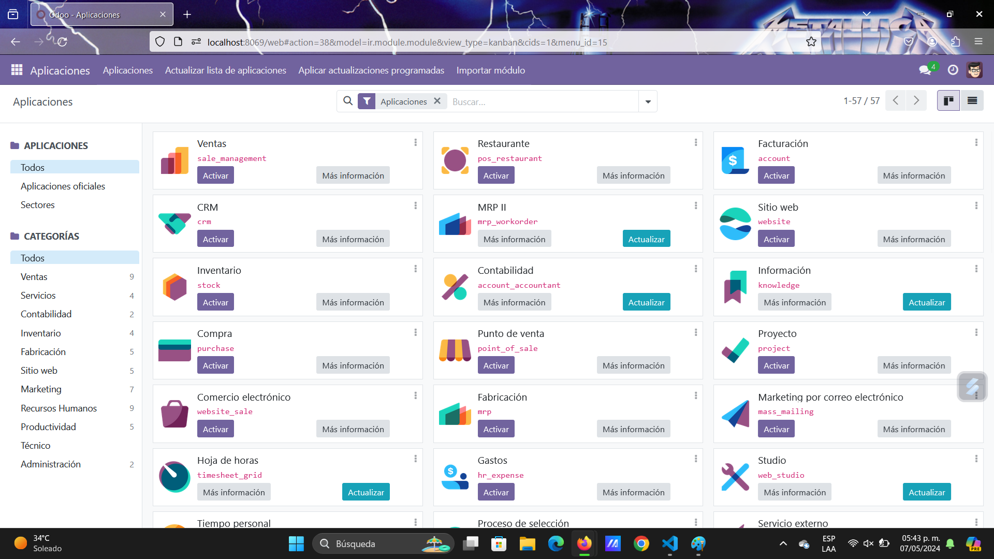Open Visual Studio Code from taskbar
The height and width of the screenshot is (559, 994).
669,543
